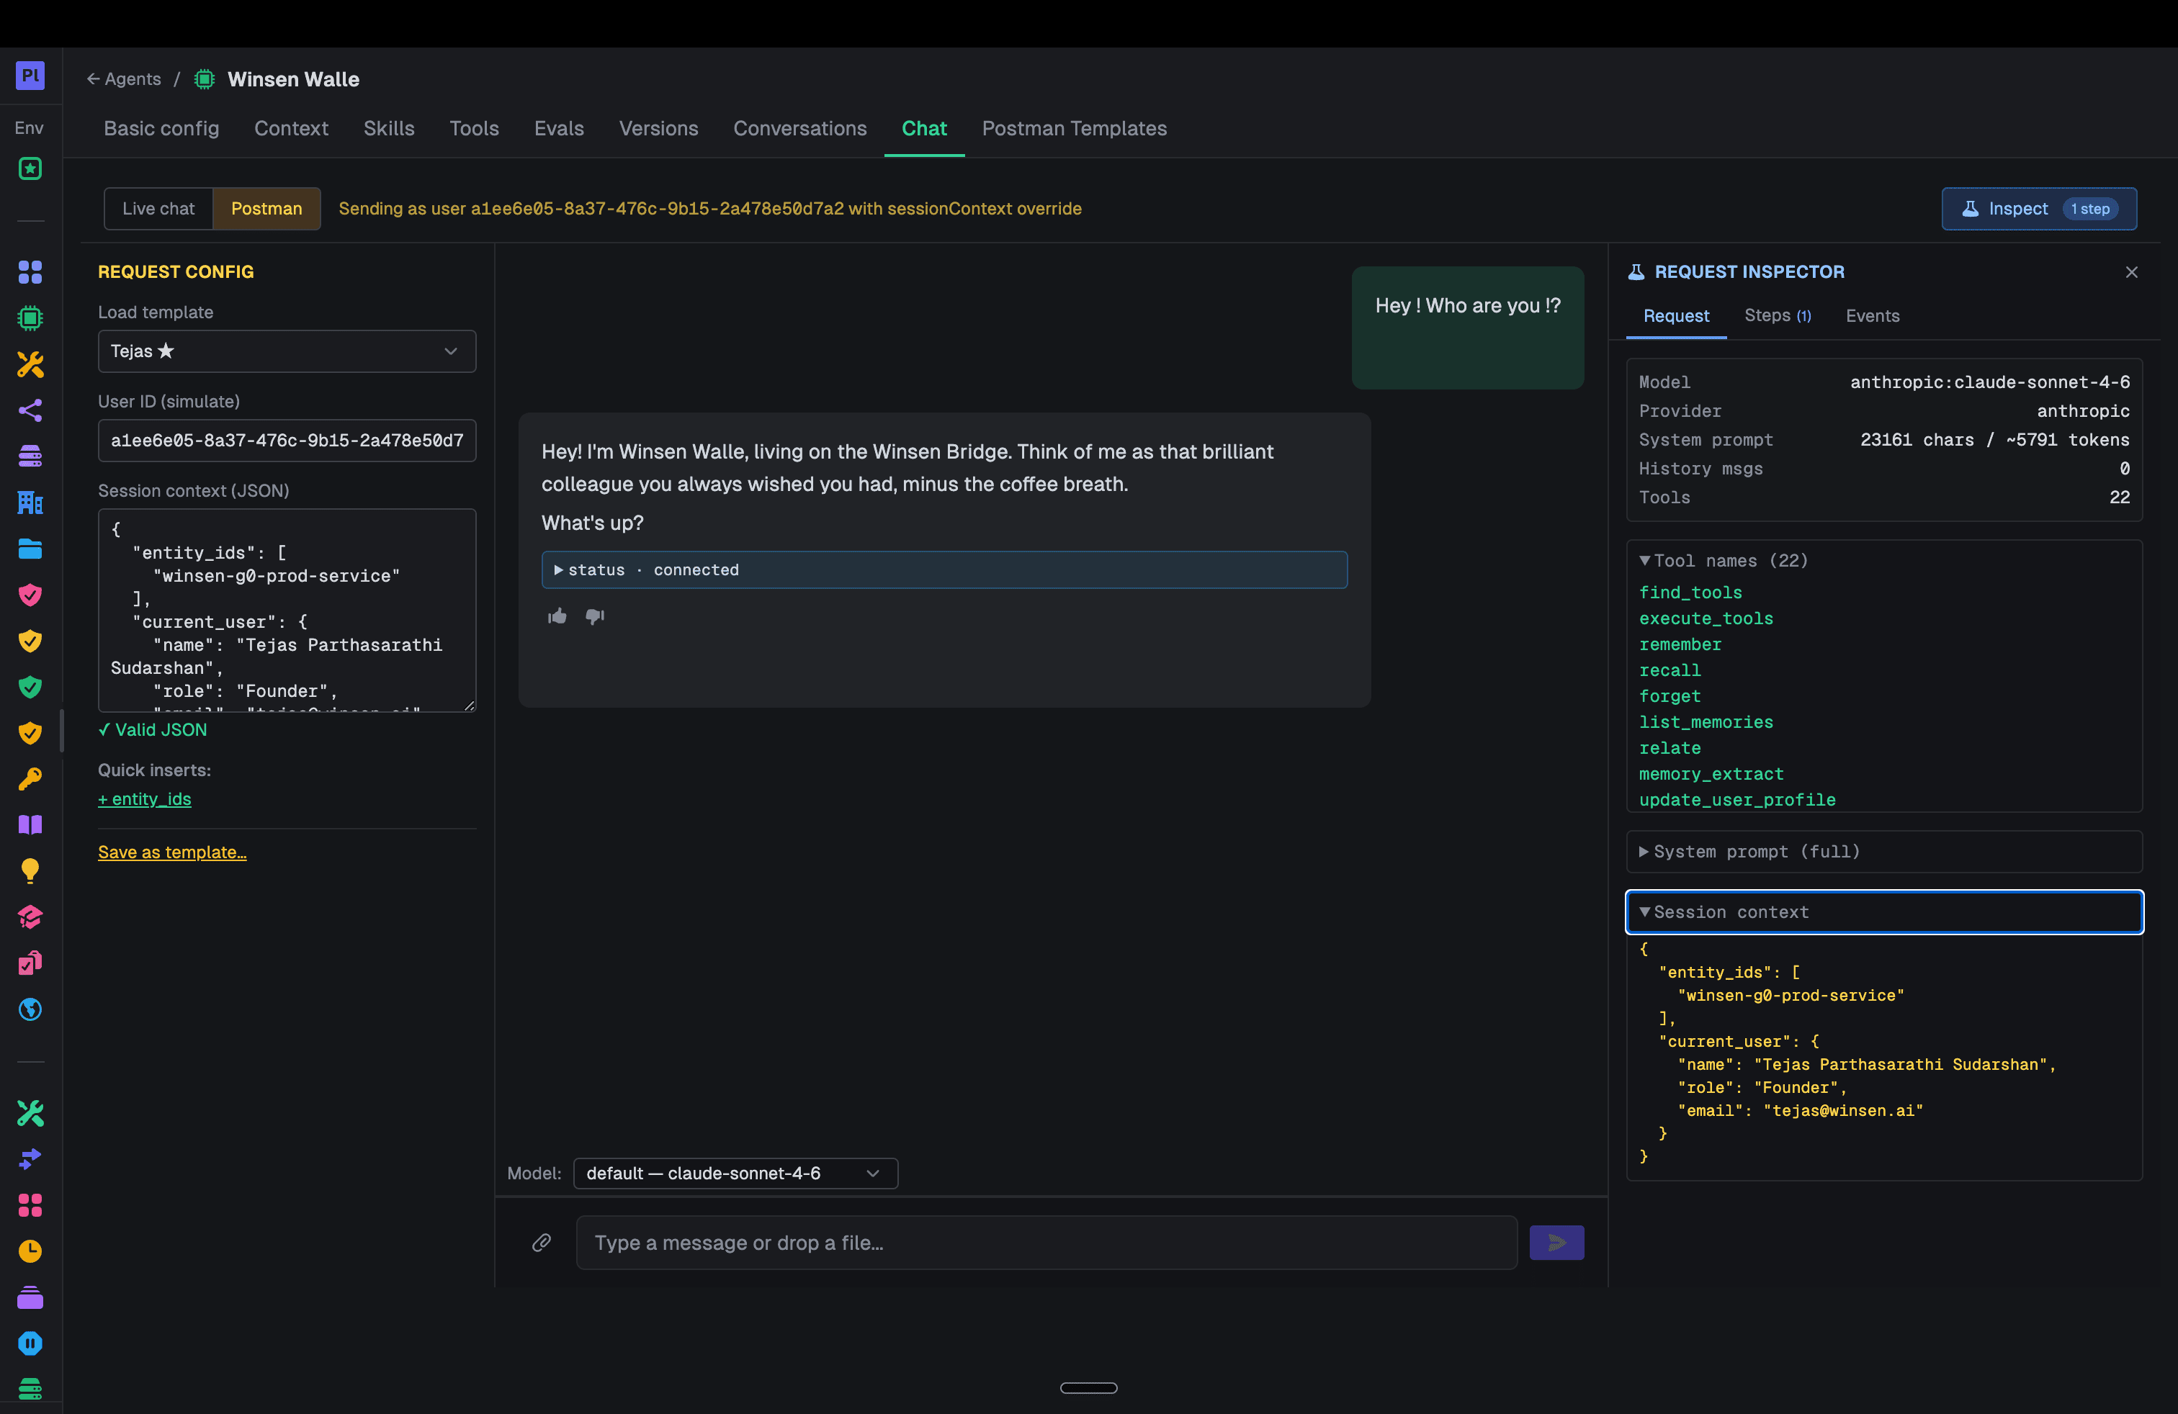2178x1414 pixels.
Task: Toggle the Inspect panel button
Action: (2039, 209)
